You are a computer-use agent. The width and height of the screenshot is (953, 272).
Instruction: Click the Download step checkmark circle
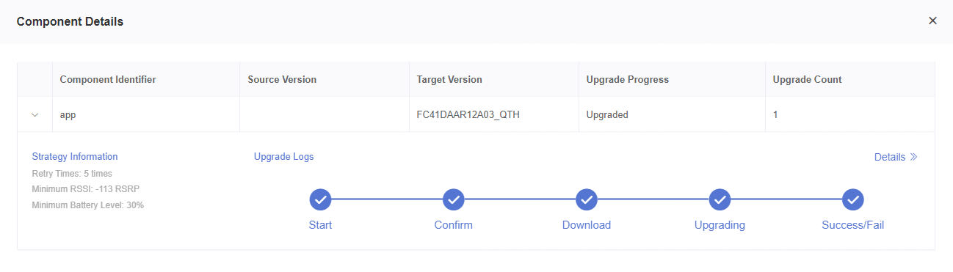[x=586, y=199]
